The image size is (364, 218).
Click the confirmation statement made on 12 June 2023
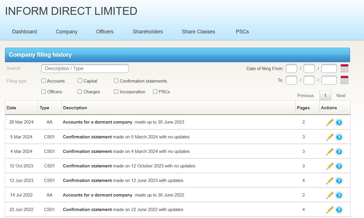[x=123, y=180]
